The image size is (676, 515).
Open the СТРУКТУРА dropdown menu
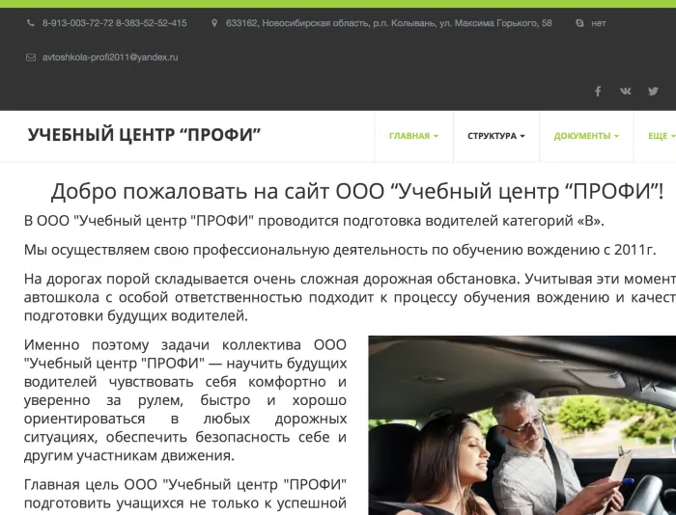[x=495, y=136]
